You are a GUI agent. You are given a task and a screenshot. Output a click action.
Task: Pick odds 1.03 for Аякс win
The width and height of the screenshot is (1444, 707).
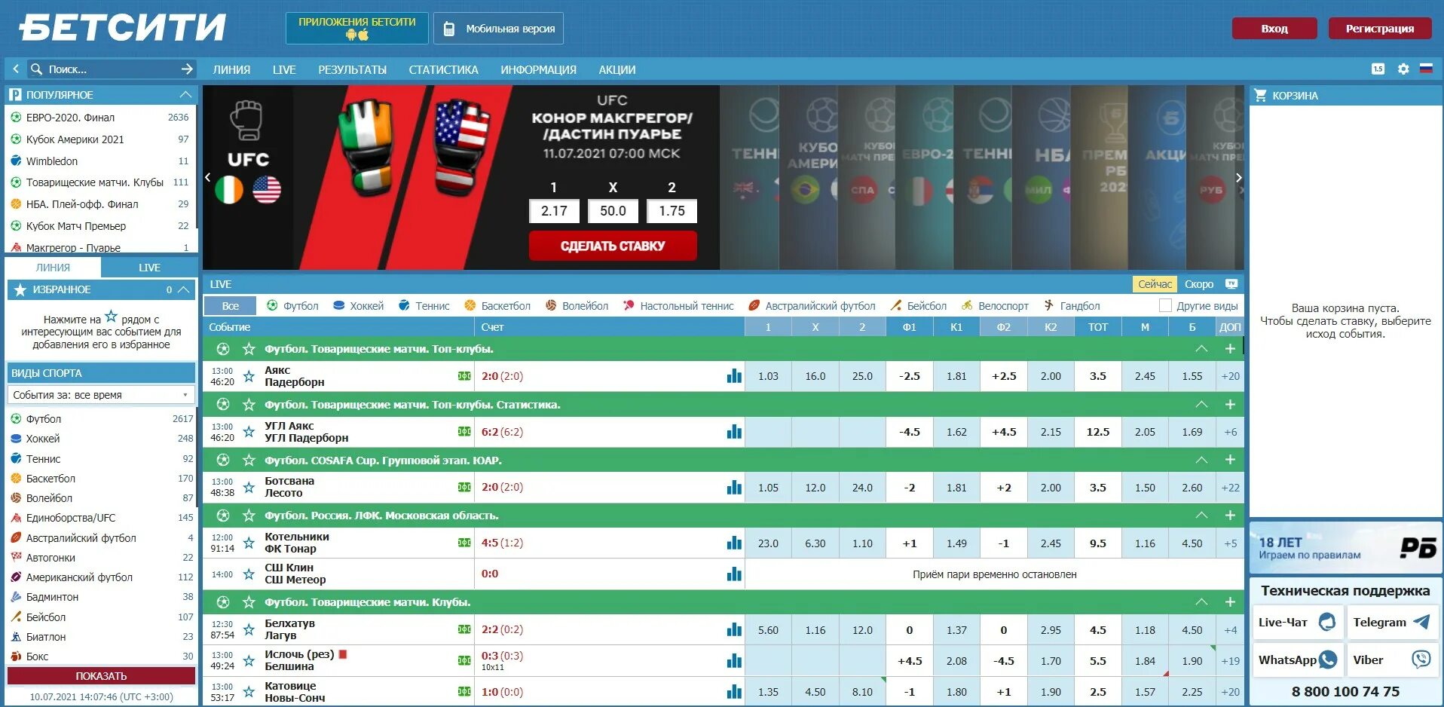click(768, 376)
